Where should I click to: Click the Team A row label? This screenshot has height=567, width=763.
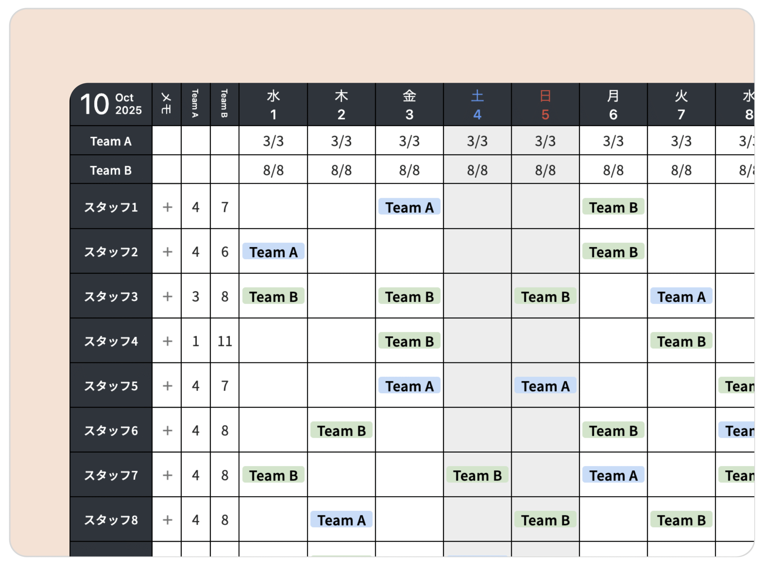111,141
